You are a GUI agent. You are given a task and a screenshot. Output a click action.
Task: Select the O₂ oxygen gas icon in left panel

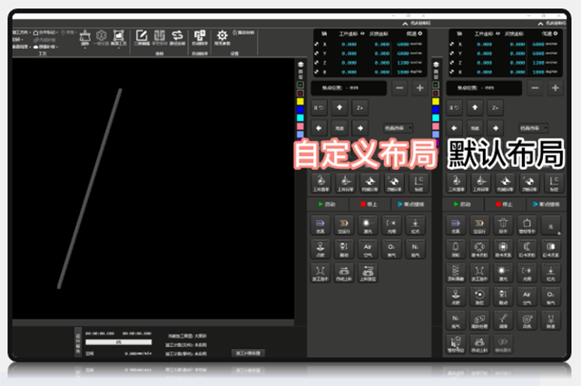click(392, 246)
